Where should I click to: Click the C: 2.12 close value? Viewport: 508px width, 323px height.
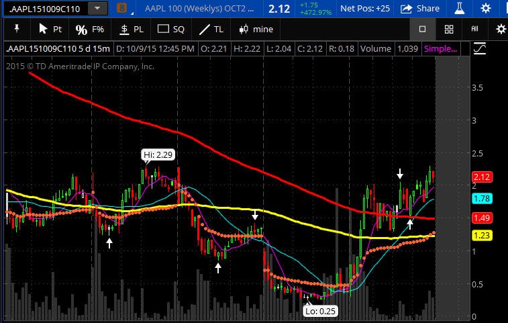310,49
